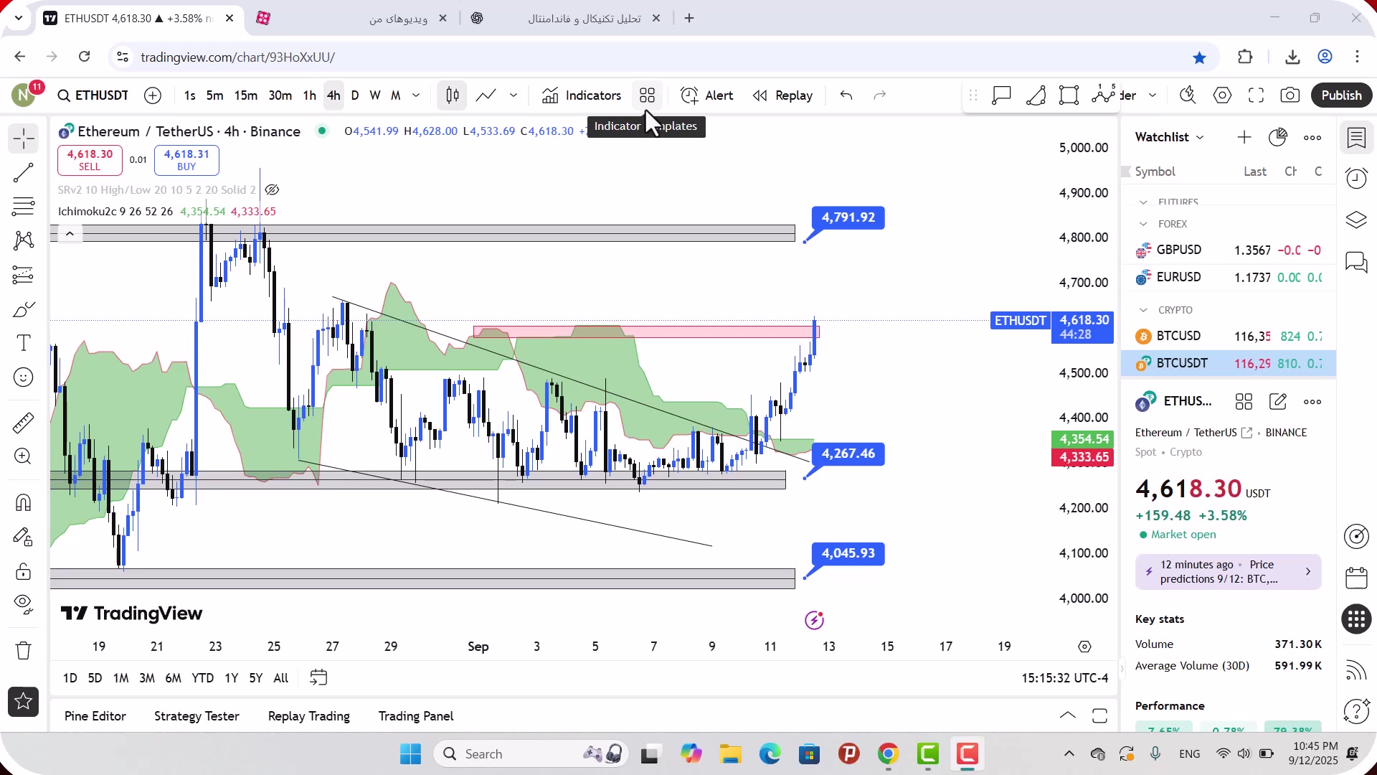Select the weekly W timeframe
The height and width of the screenshot is (775, 1377).
375,95
